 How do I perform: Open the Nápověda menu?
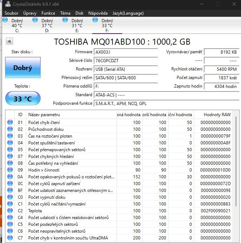98,13
